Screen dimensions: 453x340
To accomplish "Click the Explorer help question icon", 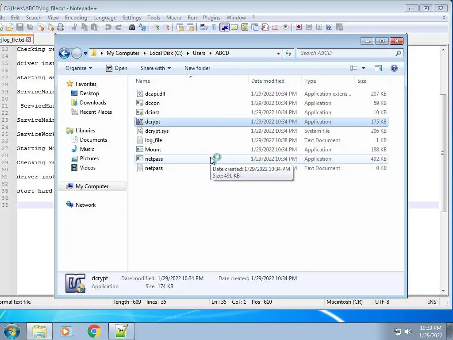I will click(394, 68).
